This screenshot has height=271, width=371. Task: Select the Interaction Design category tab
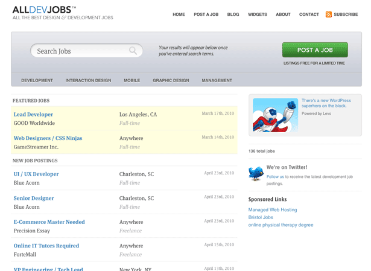tap(88, 80)
